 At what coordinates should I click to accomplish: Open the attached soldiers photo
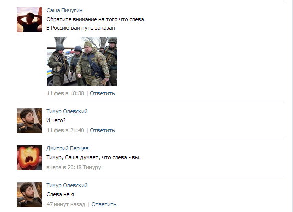pos(82,61)
